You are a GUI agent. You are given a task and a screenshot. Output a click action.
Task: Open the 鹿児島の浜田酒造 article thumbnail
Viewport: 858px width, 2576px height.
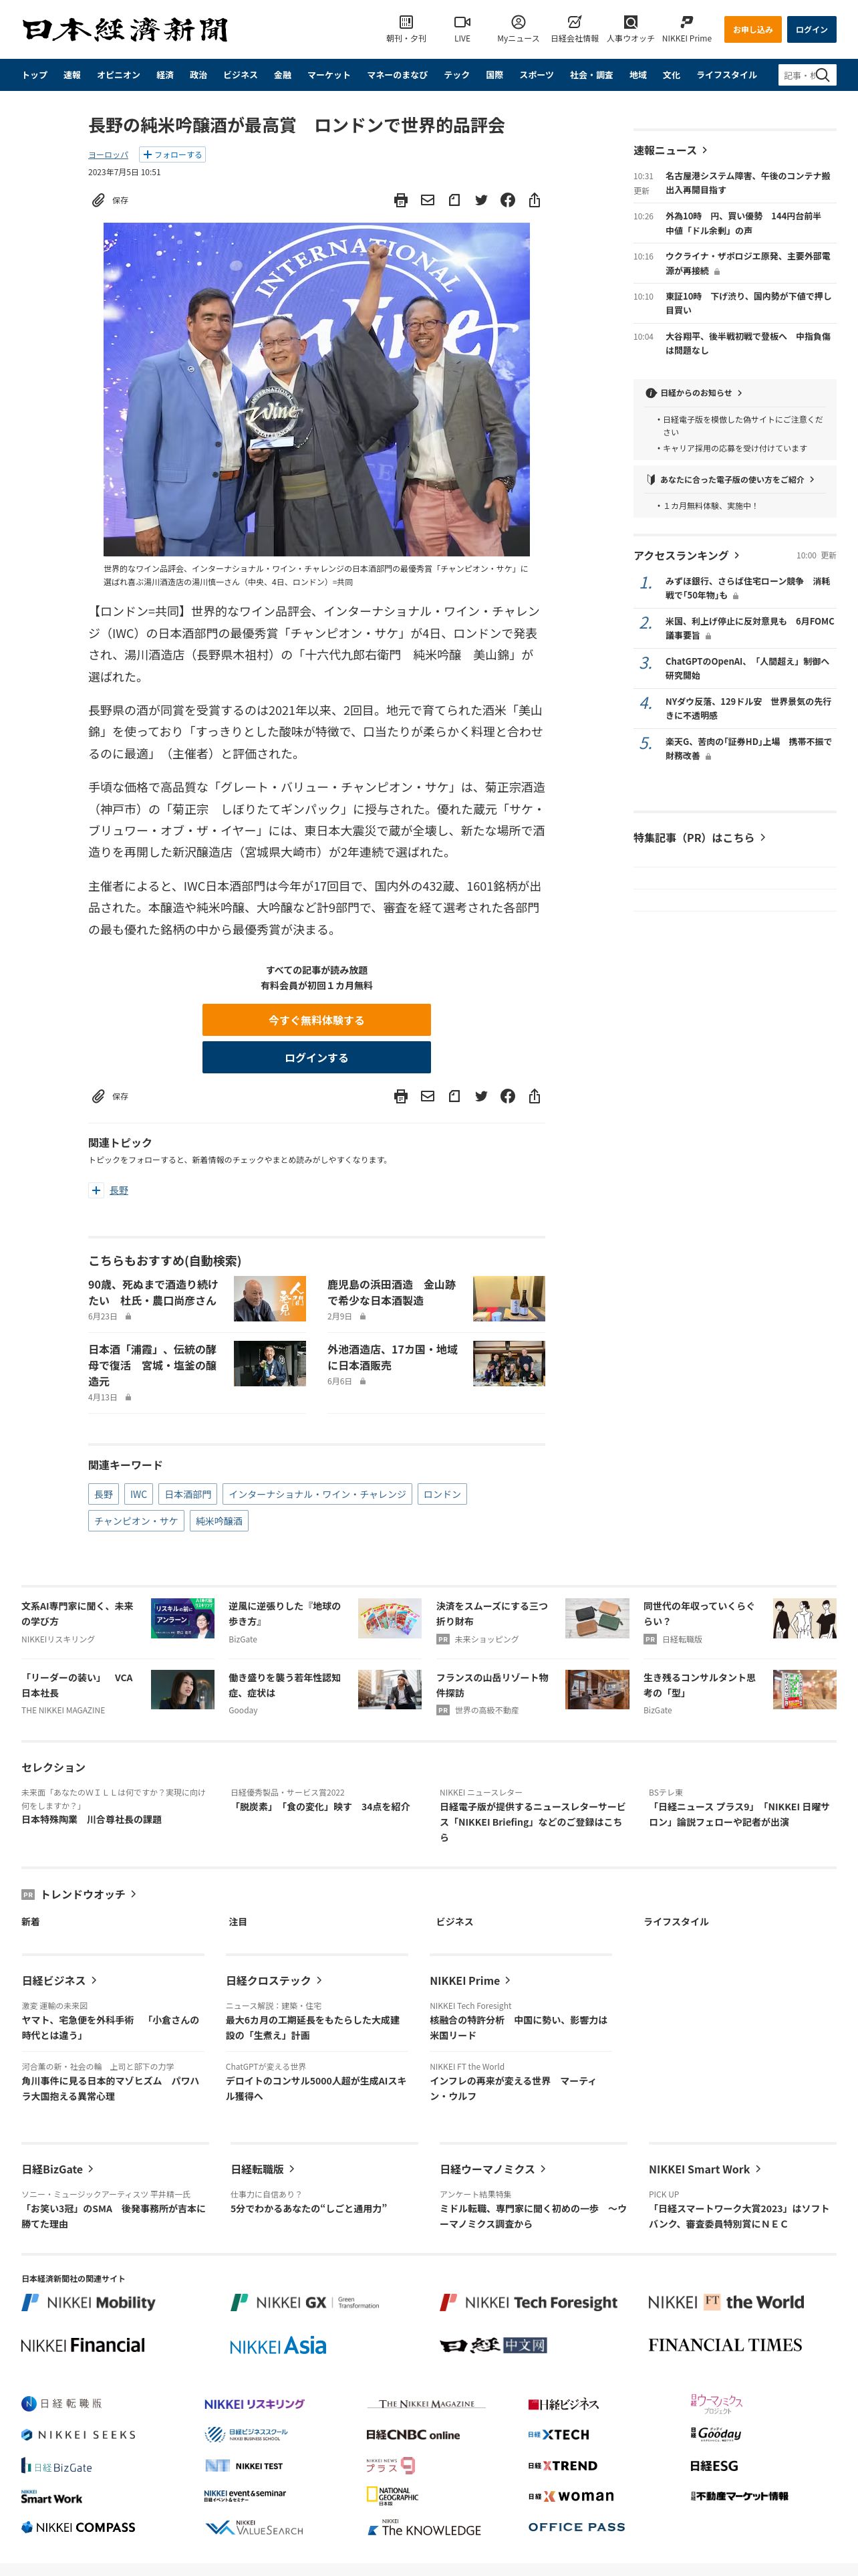[509, 1299]
